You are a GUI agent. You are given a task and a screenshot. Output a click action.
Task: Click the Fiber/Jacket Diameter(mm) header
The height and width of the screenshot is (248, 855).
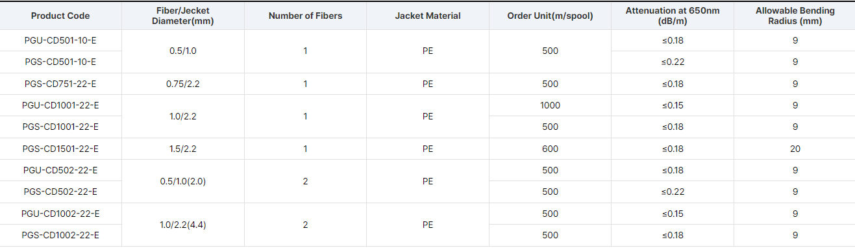183,16
